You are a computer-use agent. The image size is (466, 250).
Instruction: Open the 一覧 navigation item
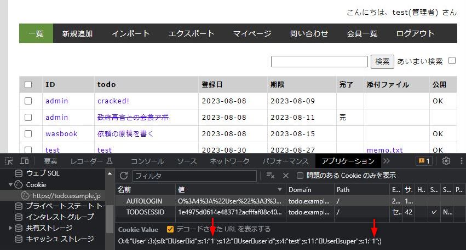tap(36, 33)
